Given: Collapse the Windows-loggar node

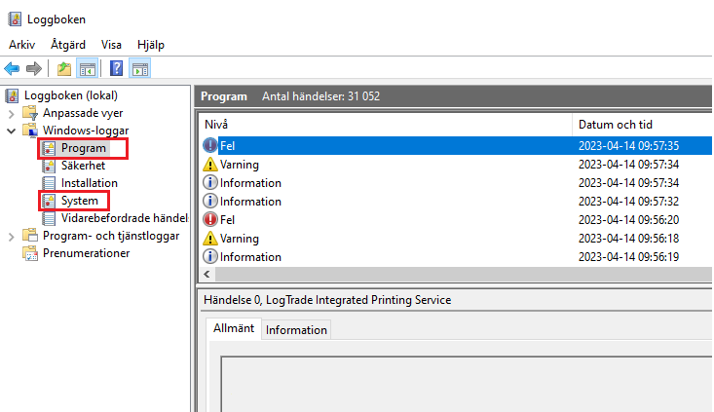Looking at the screenshot, I should tap(12, 131).
